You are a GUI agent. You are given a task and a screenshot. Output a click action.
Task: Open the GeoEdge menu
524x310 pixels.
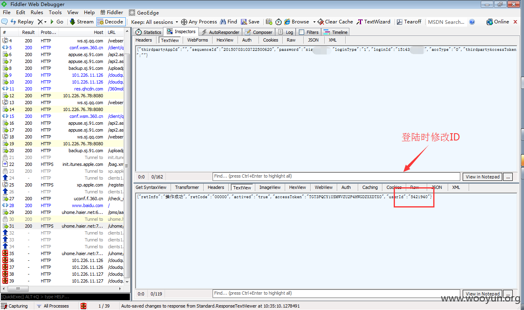coord(144,13)
